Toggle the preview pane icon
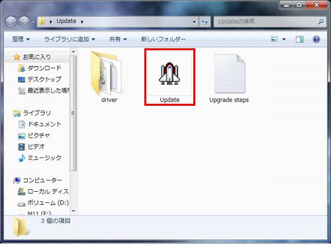Viewport: 331px width, 244px height. [x=299, y=40]
